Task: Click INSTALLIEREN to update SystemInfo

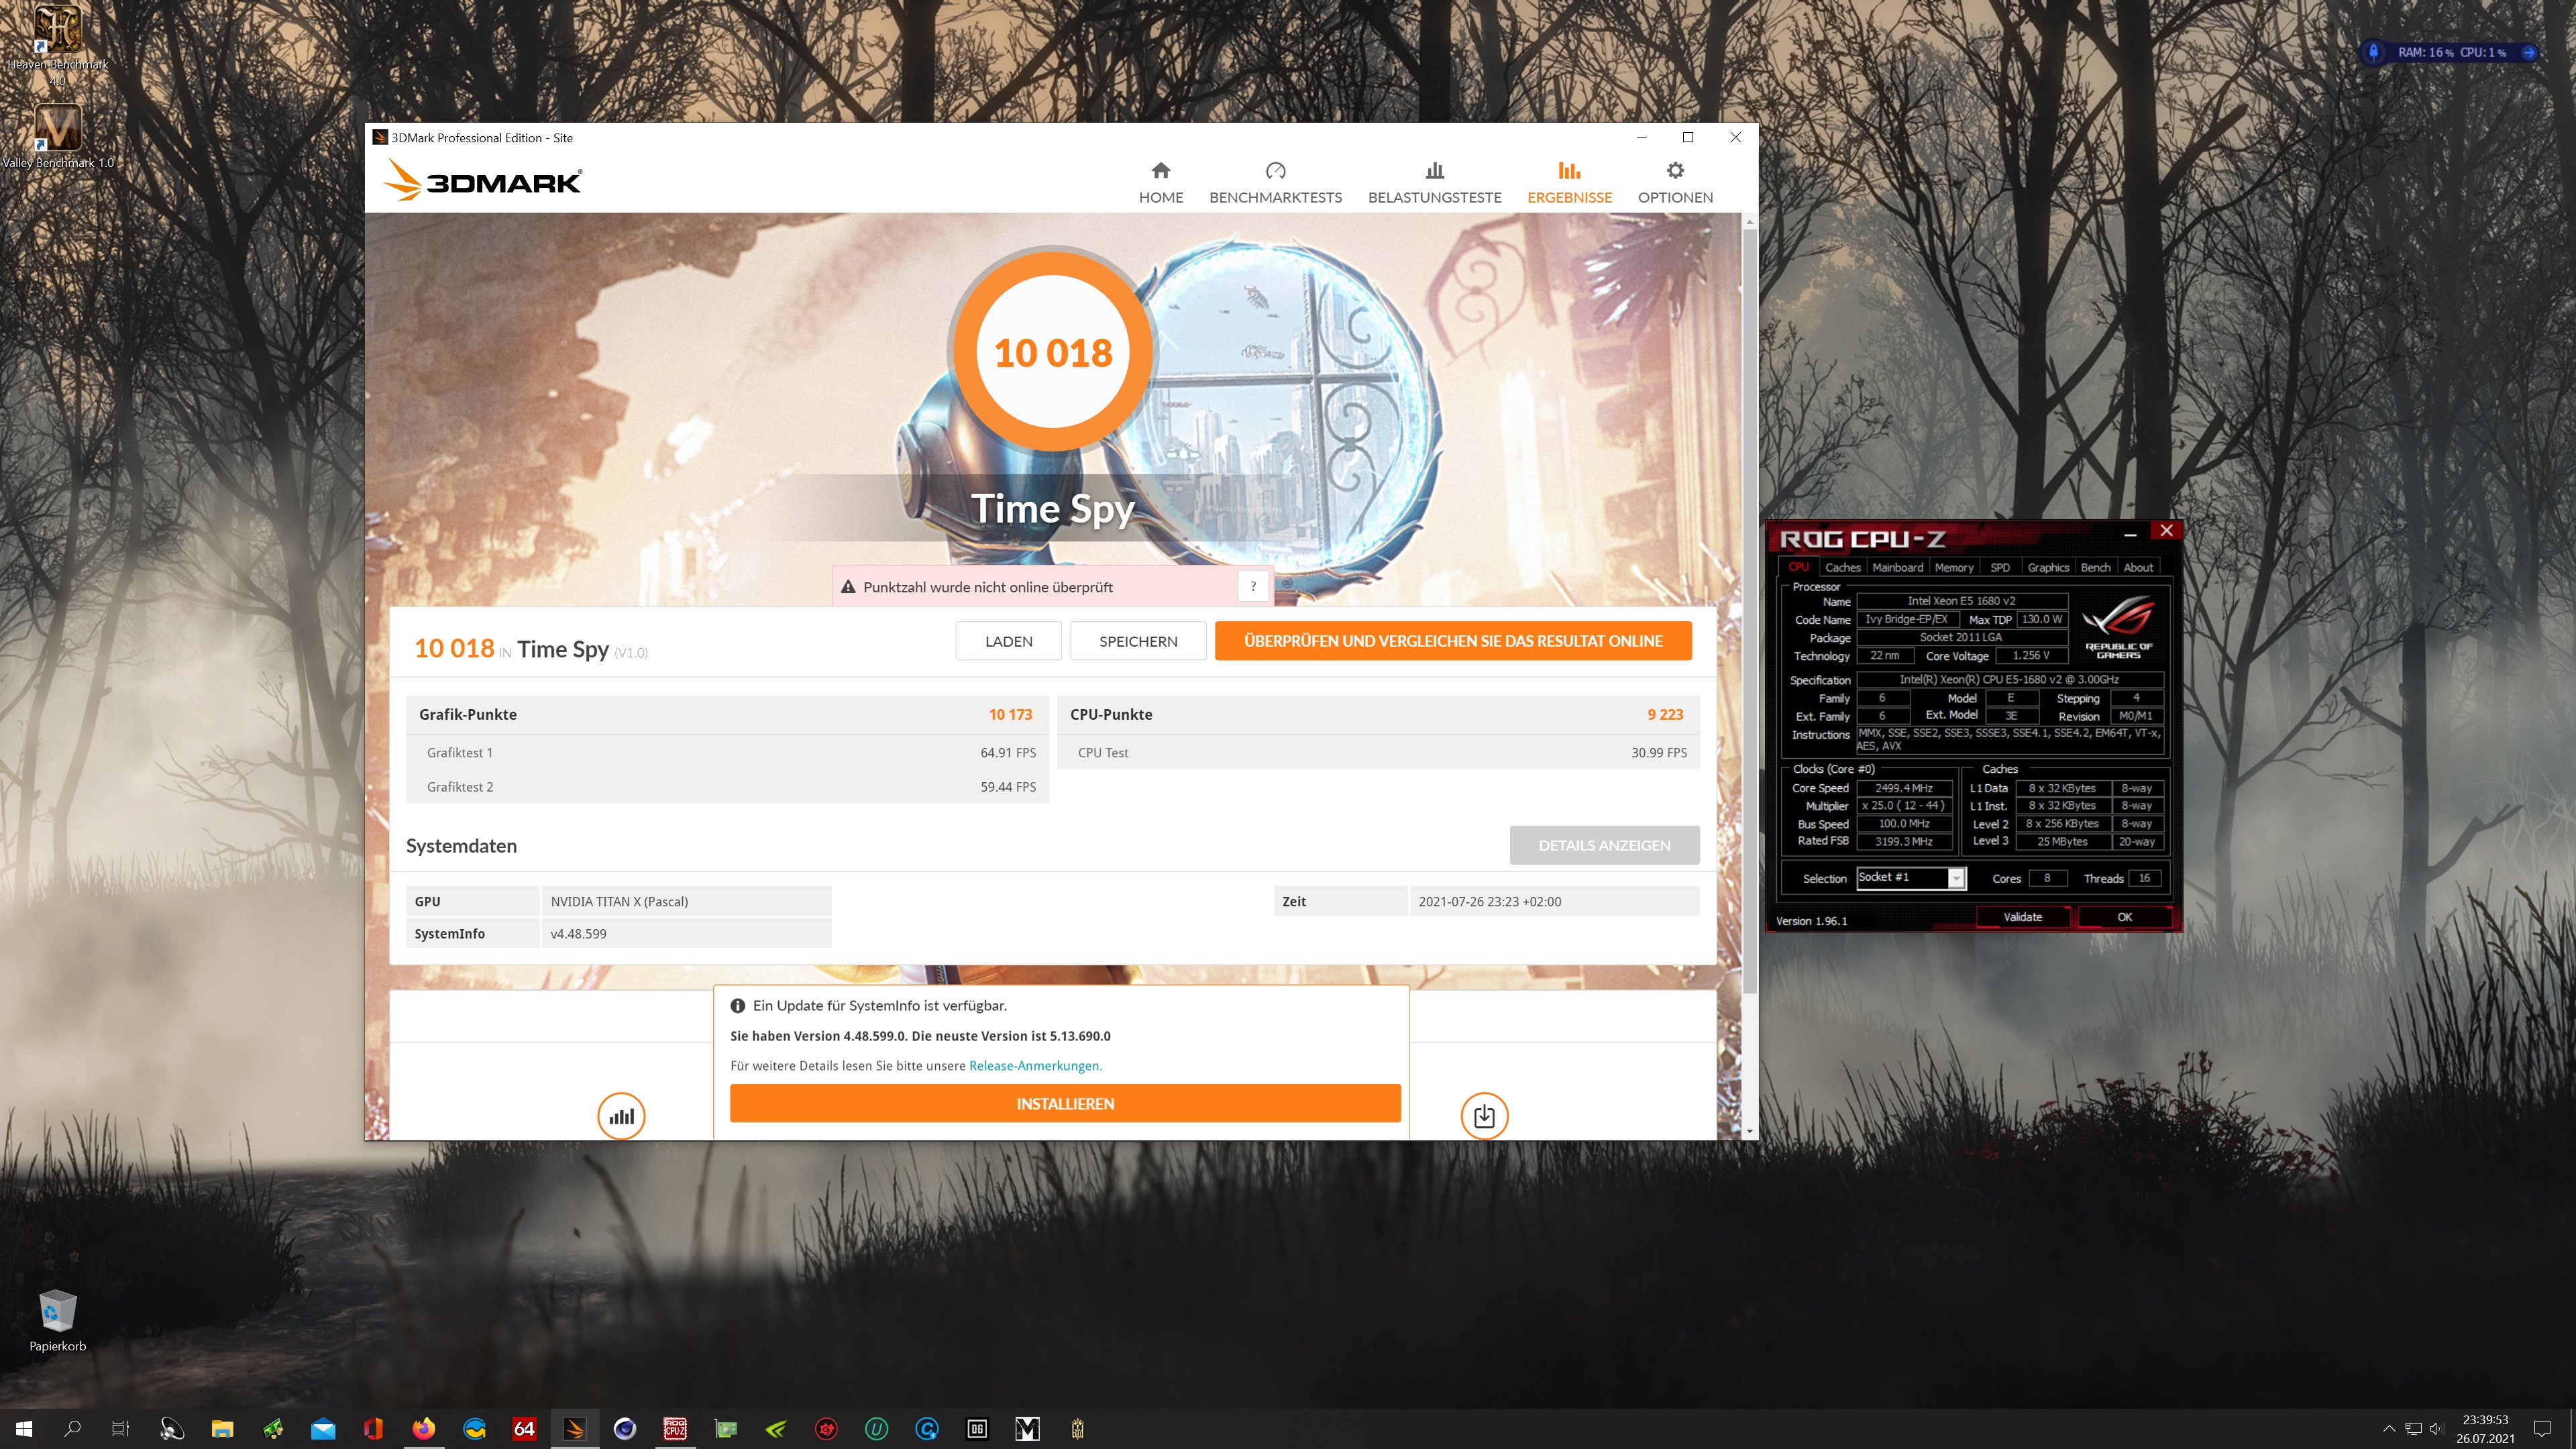Action: click(1065, 1103)
